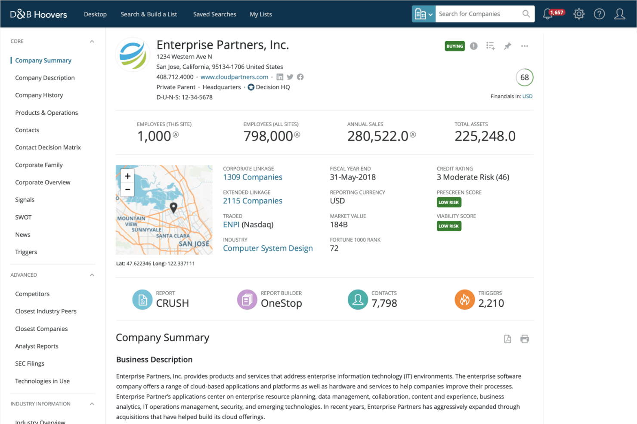Open 2115 Companies extended linkage
The image size is (637, 424).
[253, 201]
